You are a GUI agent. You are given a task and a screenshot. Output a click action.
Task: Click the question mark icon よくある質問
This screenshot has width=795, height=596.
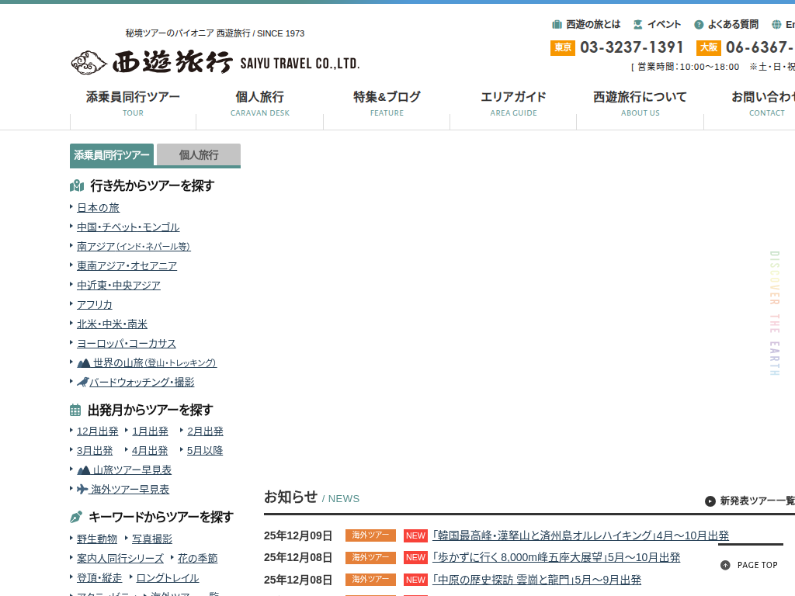point(699,25)
